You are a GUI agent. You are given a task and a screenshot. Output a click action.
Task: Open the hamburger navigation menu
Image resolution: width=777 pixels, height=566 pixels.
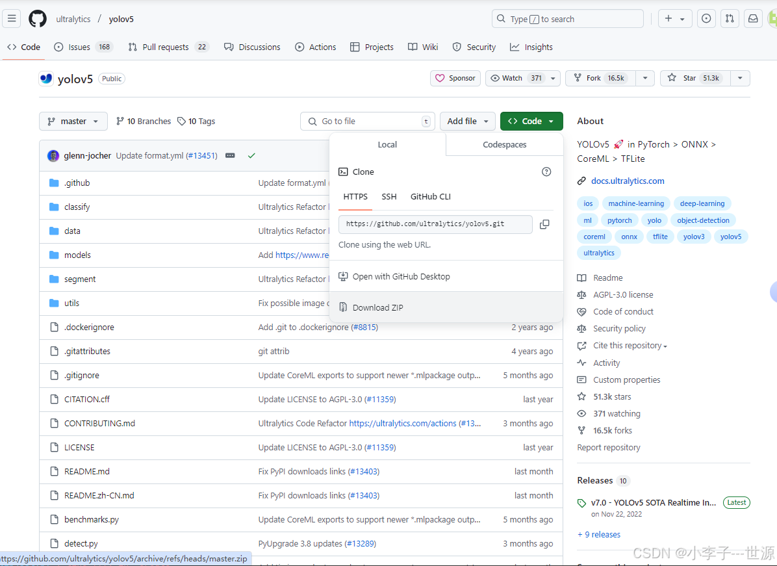pyautogui.click(x=12, y=19)
